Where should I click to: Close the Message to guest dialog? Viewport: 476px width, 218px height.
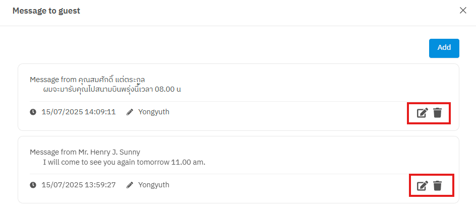coord(463,11)
